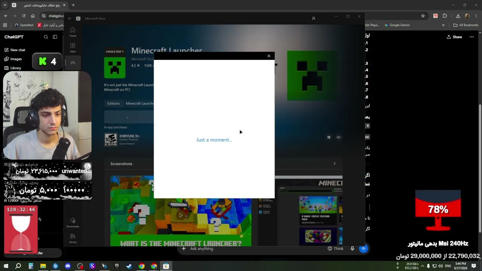Pause the Minecraft trailer video

[329, 137]
